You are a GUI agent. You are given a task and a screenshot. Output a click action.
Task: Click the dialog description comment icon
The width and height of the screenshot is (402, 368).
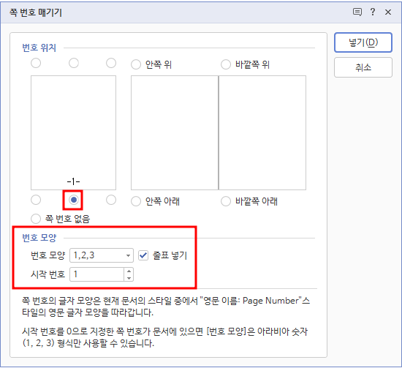357,12
